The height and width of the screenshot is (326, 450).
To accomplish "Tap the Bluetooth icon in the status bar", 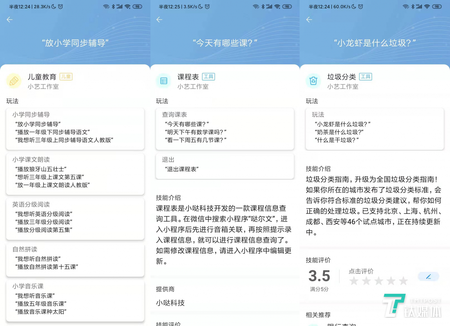I will [114, 6].
